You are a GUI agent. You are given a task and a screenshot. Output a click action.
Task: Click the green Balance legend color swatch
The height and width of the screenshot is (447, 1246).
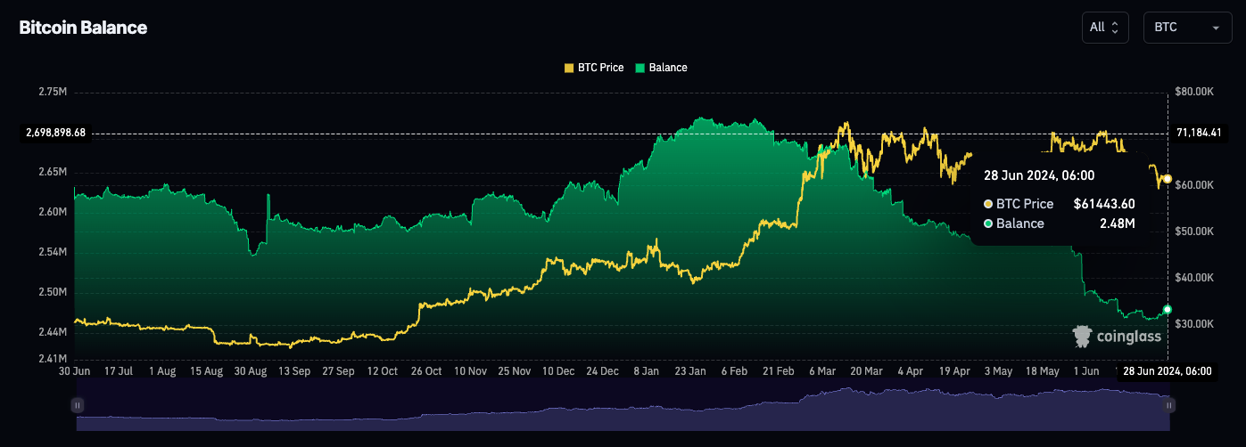pos(640,68)
